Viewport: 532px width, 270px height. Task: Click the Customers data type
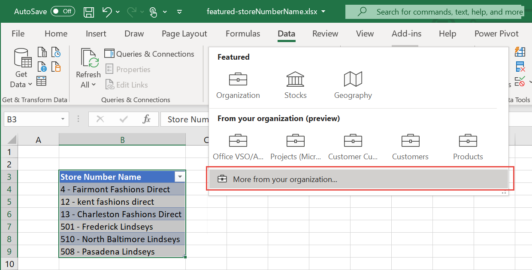pos(410,146)
